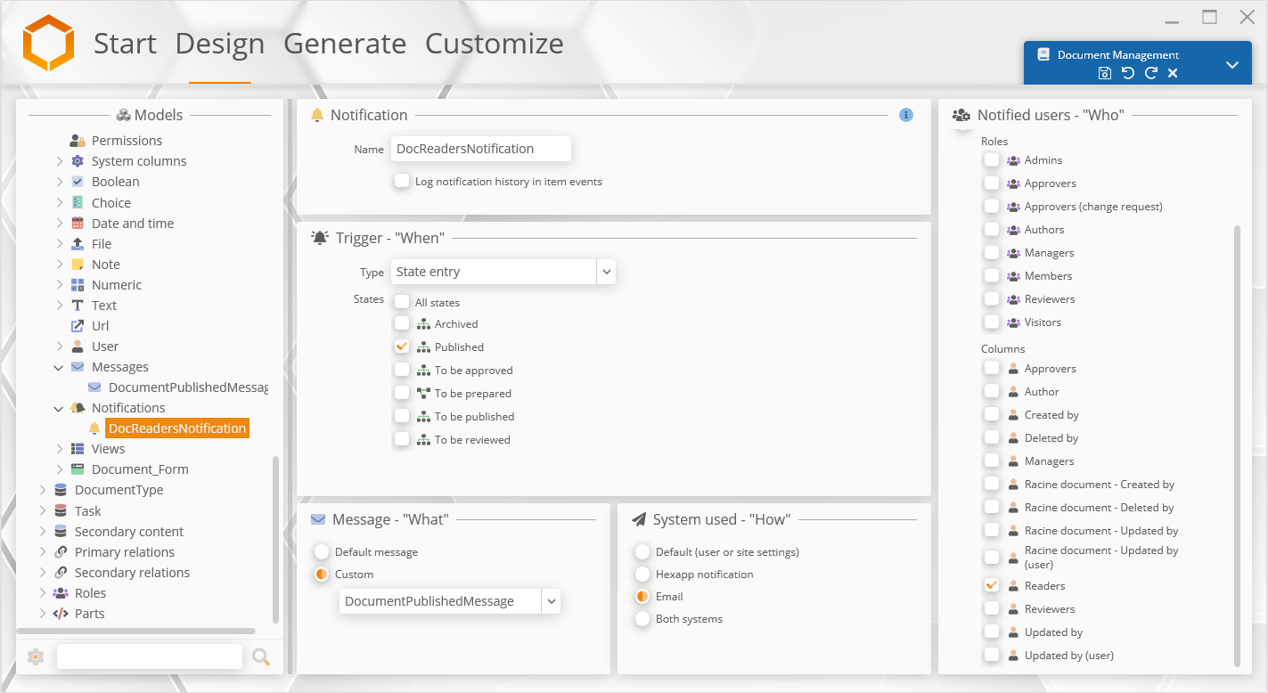The width and height of the screenshot is (1268, 693).
Task: Open the trigger Type dropdown
Action: pos(606,272)
